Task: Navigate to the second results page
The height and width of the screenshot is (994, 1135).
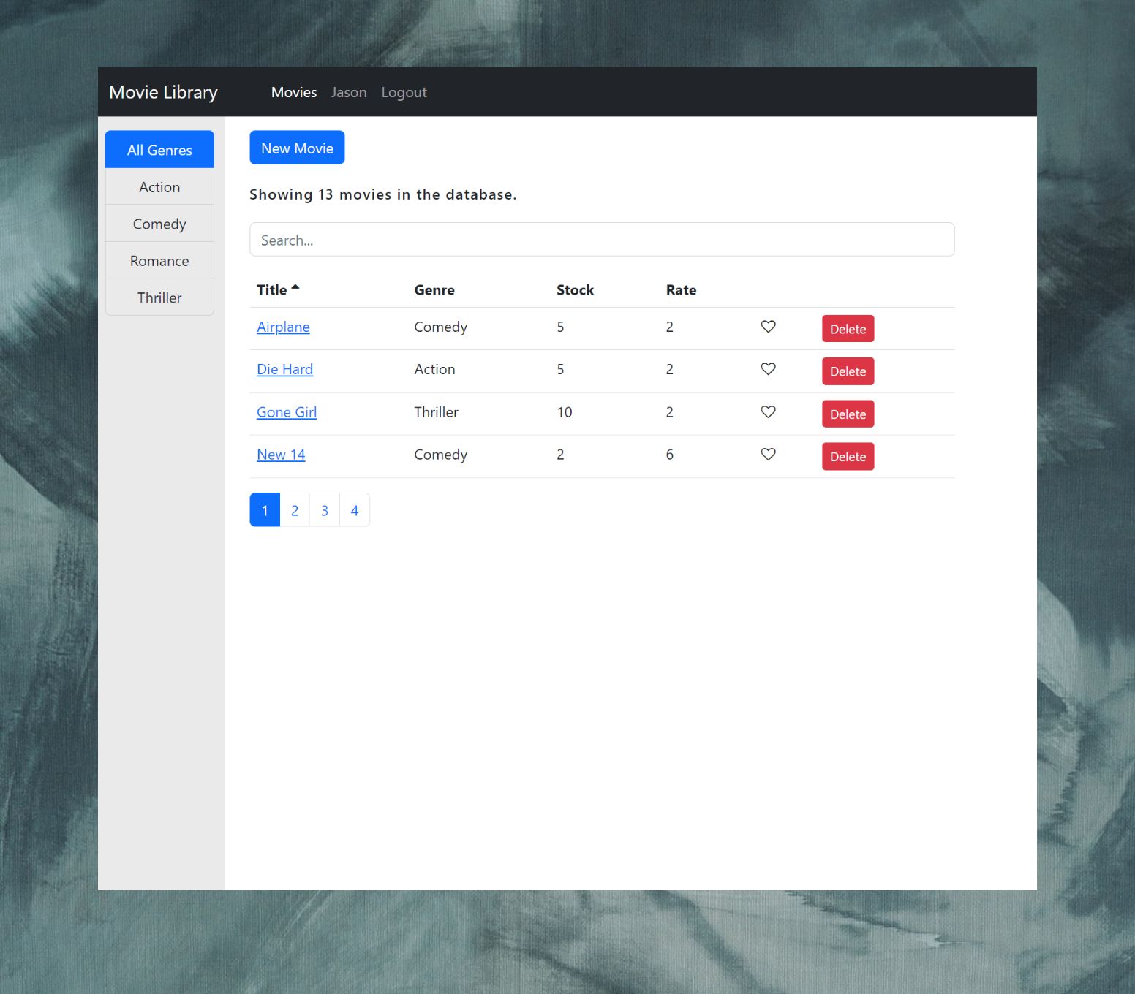Action: coord(294,509)
